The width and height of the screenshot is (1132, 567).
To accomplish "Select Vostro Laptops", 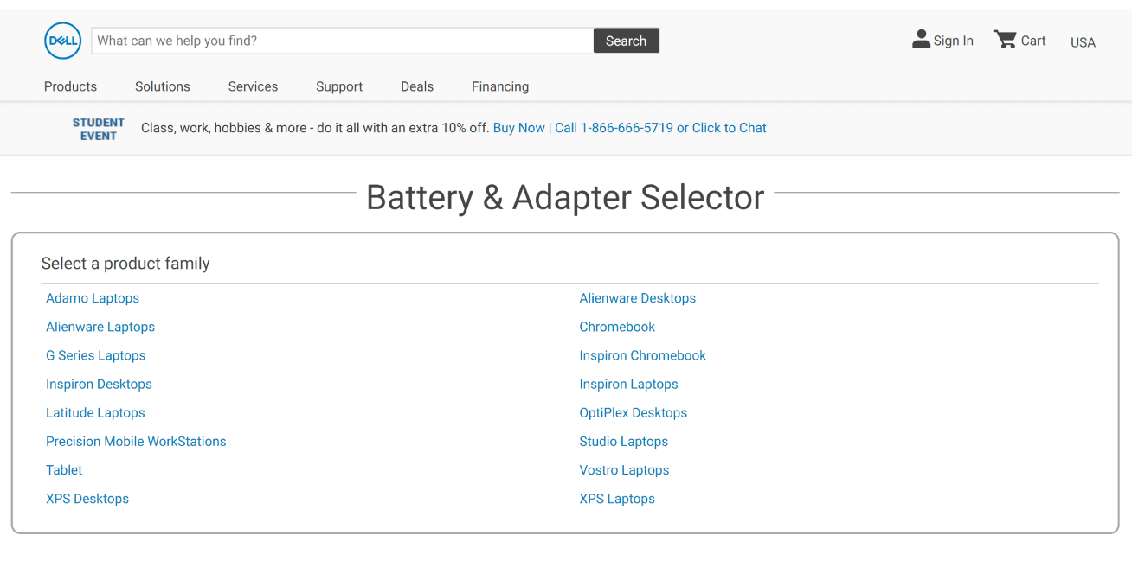I will click(x=625, y=470).
